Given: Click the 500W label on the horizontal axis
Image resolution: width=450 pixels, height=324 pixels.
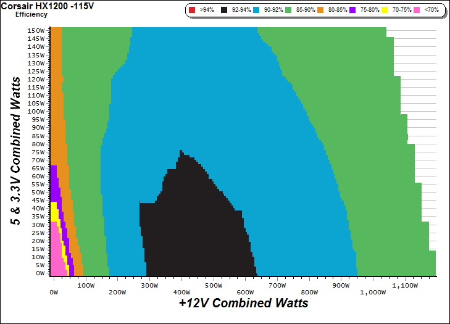Looking at the screenshot, I should (214, 286).
